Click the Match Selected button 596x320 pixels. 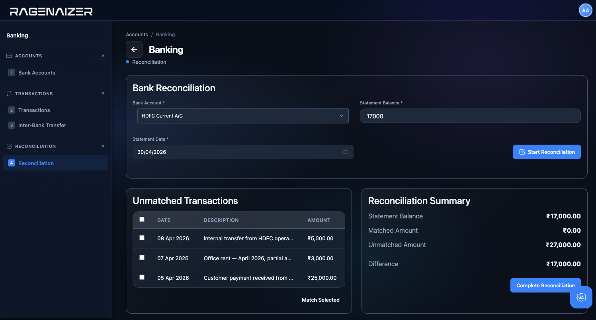tap(320, 300)
